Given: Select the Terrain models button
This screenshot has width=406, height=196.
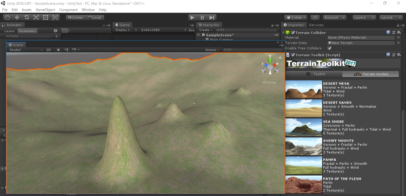Looking at the screenshot, I should (x=371, y=74).
